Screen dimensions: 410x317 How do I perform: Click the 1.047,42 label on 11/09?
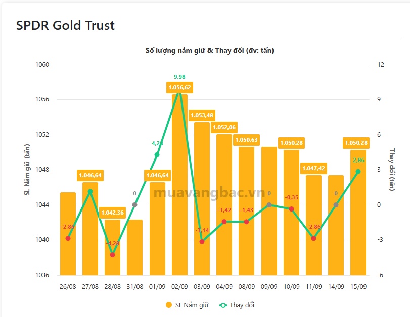tap(313, 168)
